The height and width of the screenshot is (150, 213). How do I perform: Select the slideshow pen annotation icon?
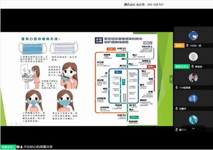point(12,124)
